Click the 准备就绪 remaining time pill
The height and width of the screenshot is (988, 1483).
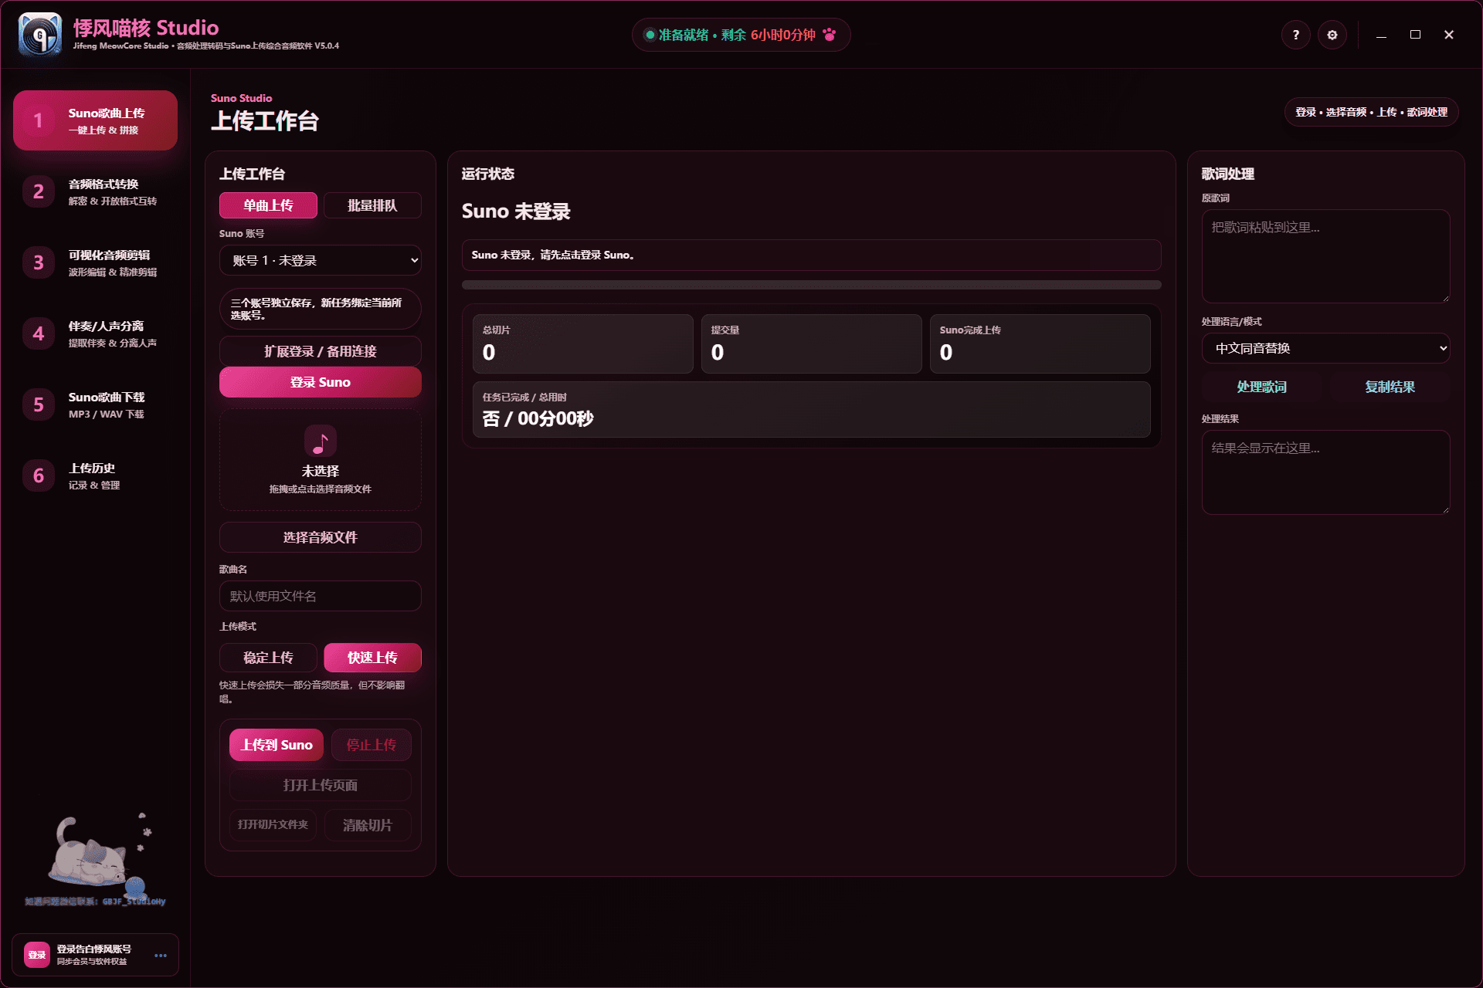tap(741, 35)
